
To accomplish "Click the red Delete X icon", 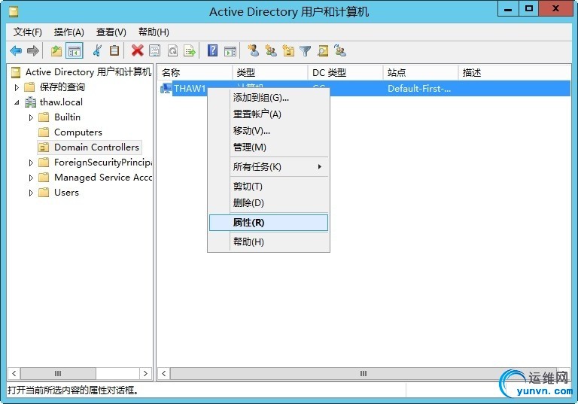I will coord(137,50).
